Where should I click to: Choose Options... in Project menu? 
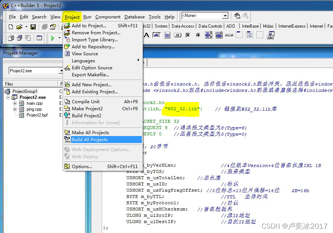(x=103, y=167)
